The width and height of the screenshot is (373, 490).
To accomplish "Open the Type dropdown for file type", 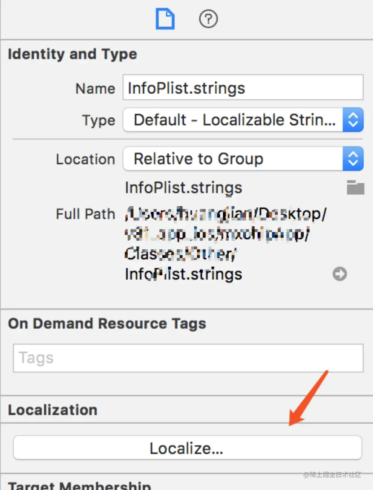I will click(243, 120).
